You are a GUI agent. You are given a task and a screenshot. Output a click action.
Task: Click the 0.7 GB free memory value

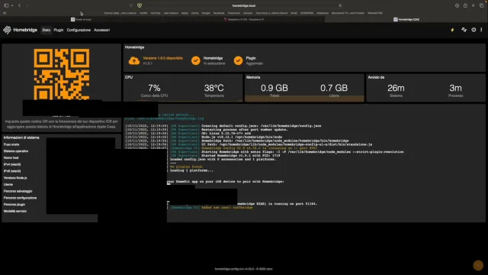pos(334,88)
